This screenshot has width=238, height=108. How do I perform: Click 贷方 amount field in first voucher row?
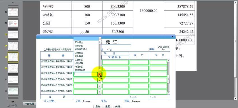158,62
